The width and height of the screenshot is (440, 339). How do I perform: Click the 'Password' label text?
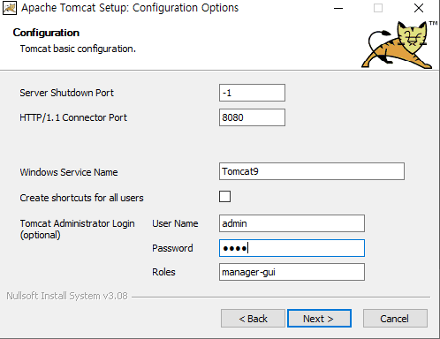click(x=172, y=248)
